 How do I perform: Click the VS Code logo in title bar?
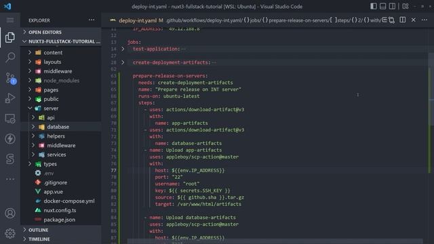click(7, 6)
